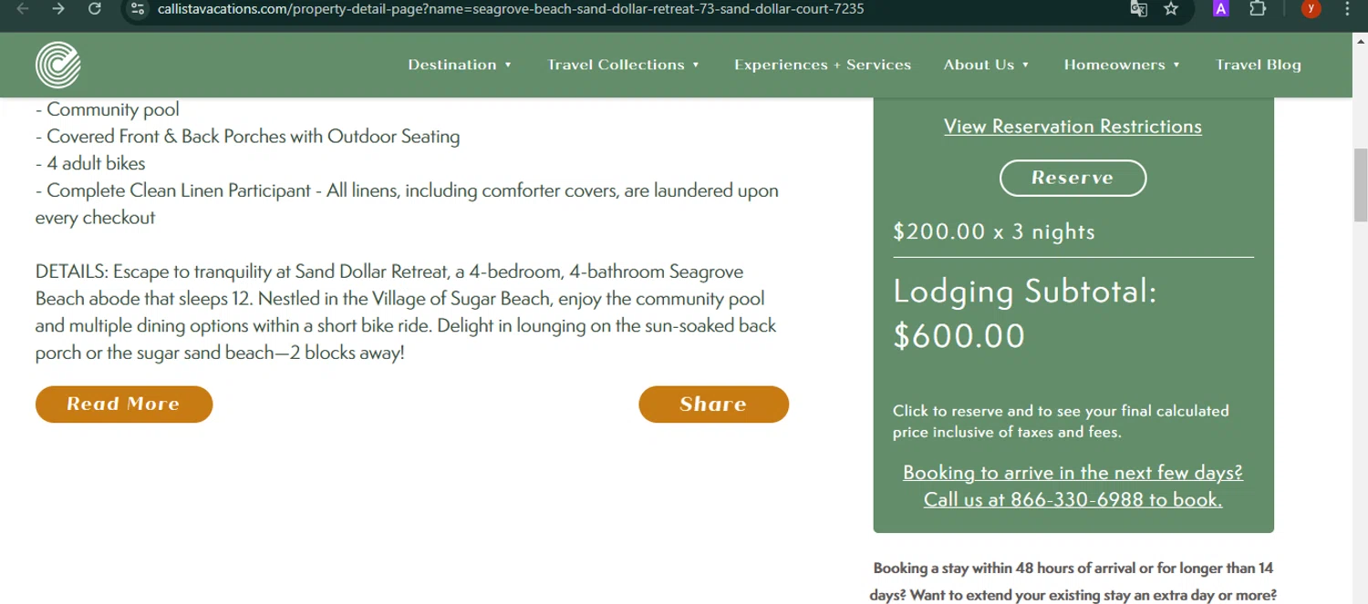The image size is (1368, 604).
Task: Open View Reservation Restrictions link
Action: click(1073, 127)
